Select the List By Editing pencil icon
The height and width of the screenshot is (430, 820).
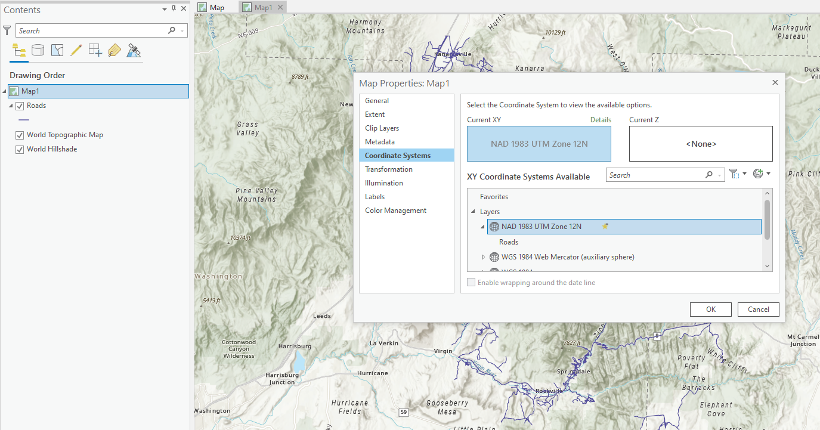pos(76,50)
